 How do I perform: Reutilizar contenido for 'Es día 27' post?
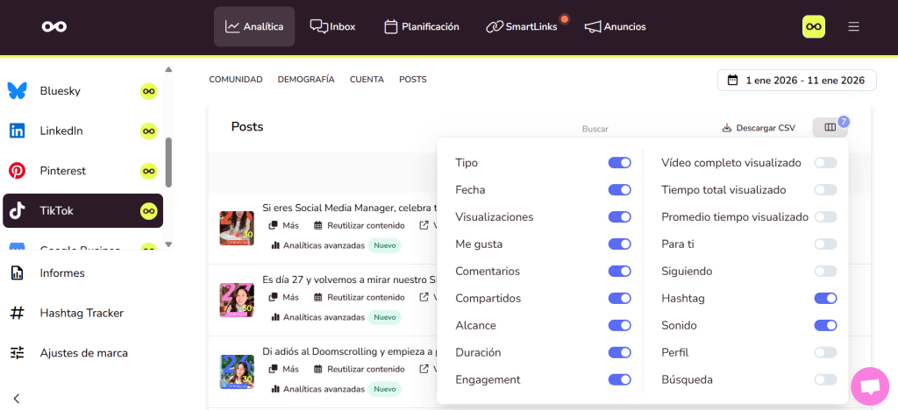tap(359, 297)
